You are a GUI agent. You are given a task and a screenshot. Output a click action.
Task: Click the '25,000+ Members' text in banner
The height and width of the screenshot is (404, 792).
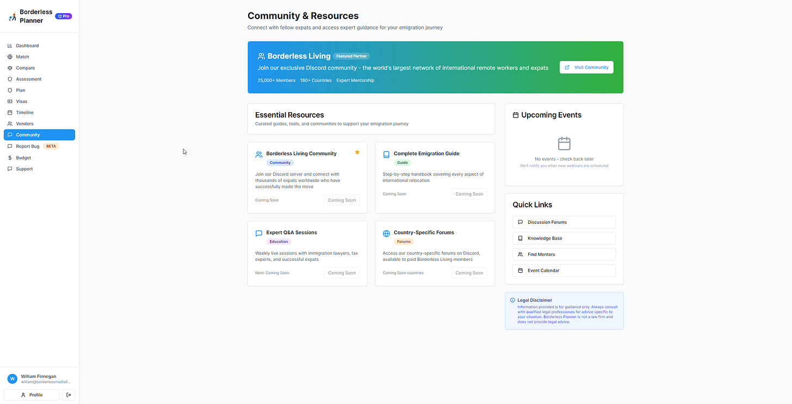pos(276,81)
